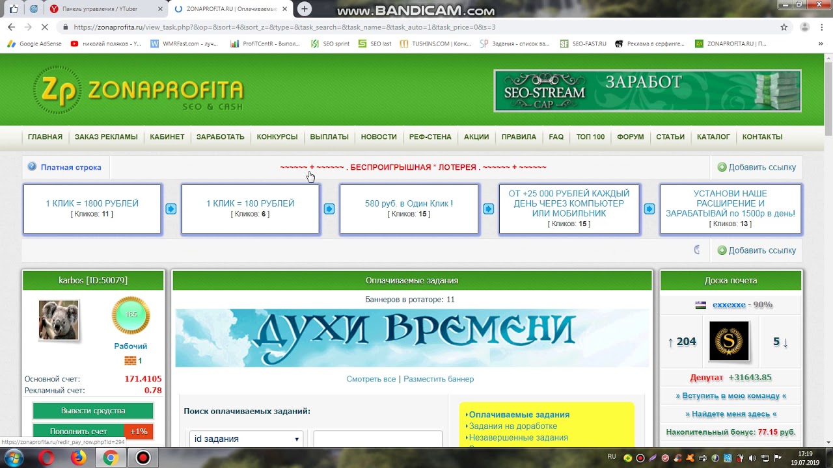Screen dimensions: 833x468
Task: Click Смотреть все link
Action: point(371,379)
